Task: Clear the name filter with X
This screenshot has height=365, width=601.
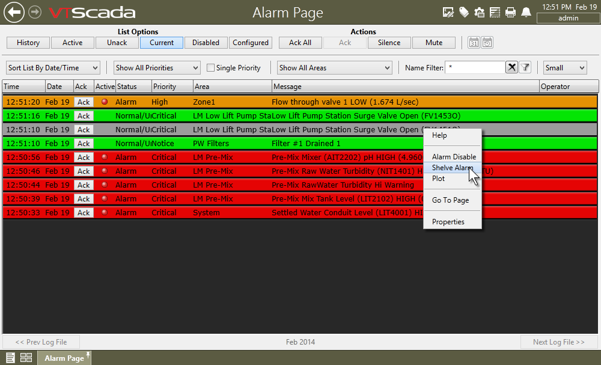Action: click(511, 67)
